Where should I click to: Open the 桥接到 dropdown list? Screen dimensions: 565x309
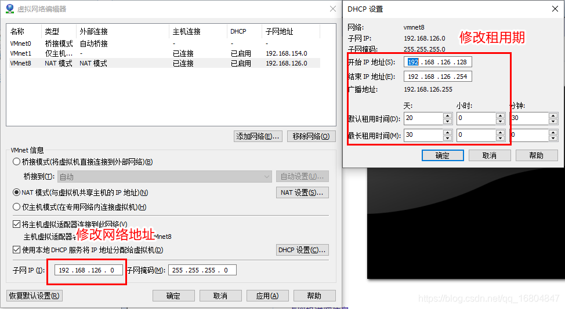click(x=164, y=176)
